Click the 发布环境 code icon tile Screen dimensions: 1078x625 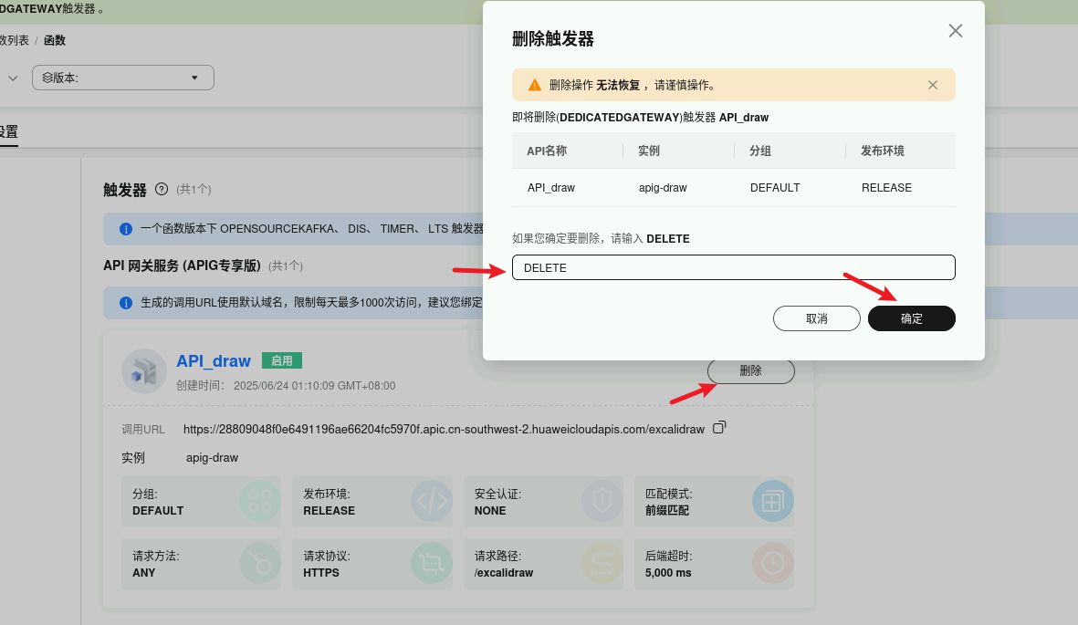(x=431, y=501)
